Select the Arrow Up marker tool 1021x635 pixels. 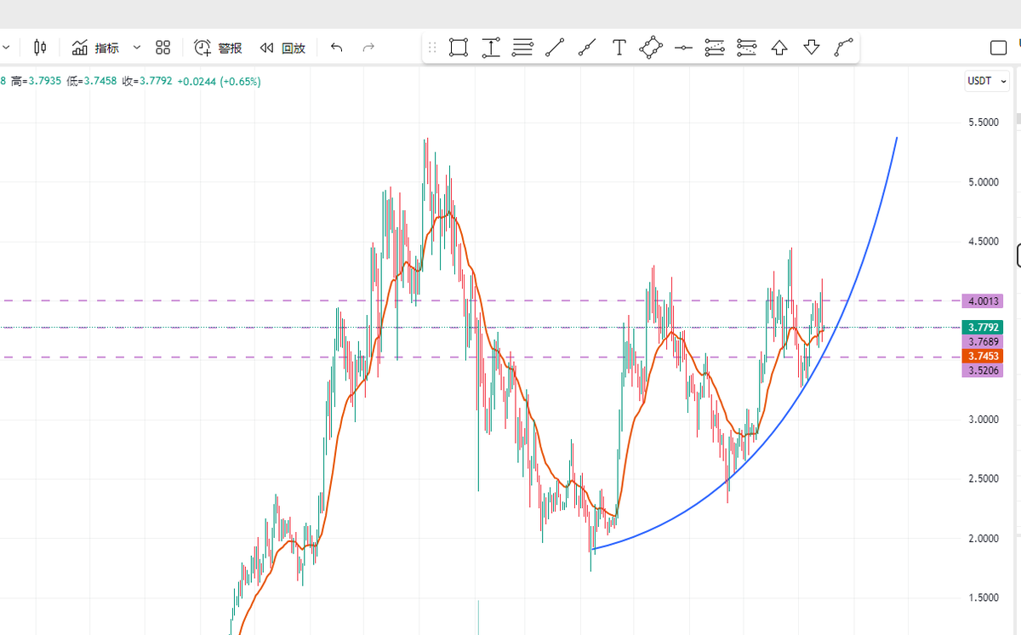tap(779, 48)
